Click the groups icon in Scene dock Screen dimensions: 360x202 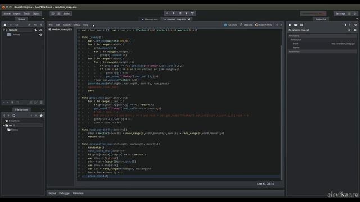[35, 25]
